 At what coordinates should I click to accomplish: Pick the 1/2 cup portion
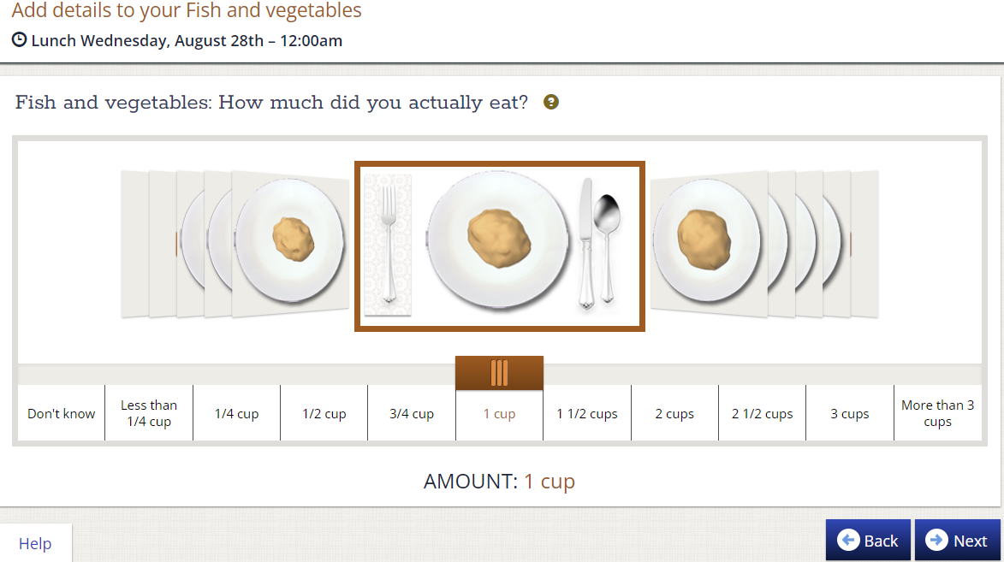pyautogui.click(x=324, y=413)
